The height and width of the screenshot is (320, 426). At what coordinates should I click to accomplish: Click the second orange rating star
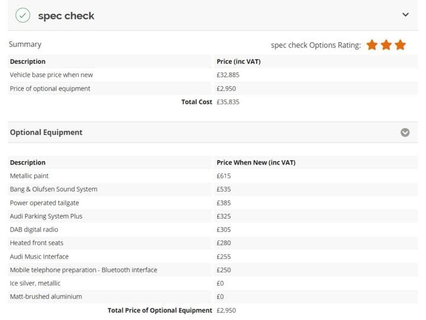pyautogui.click(x=386, y=45)
